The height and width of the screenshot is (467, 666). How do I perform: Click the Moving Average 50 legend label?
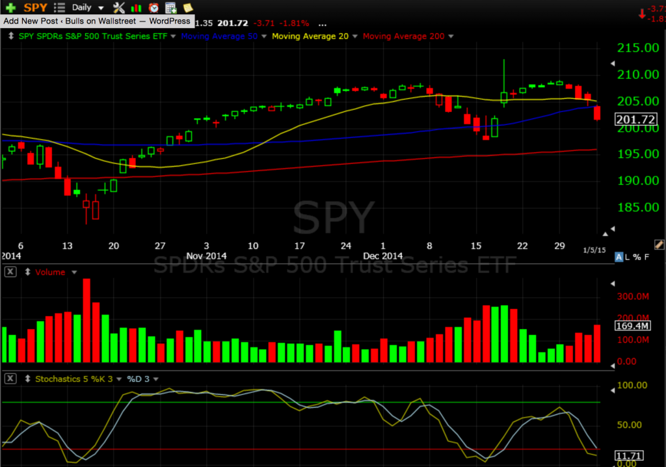(219, 36)
